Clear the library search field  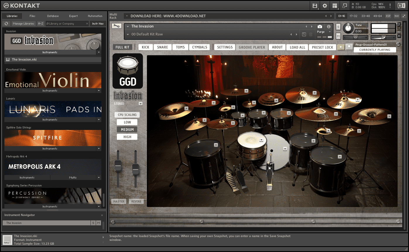87,24
